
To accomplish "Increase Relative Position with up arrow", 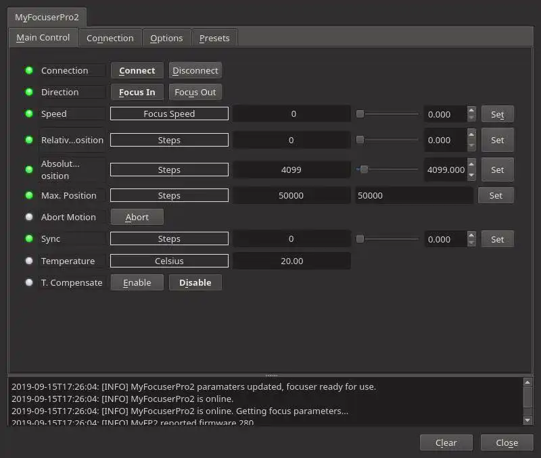I will [x=471, y=134].
